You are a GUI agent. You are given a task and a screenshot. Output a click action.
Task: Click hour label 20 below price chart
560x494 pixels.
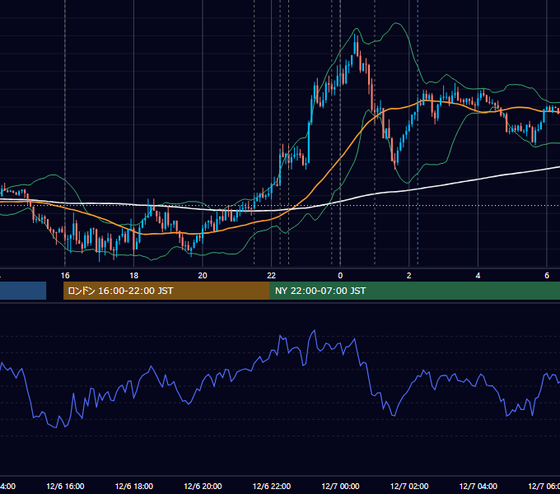tap(203, 276)
